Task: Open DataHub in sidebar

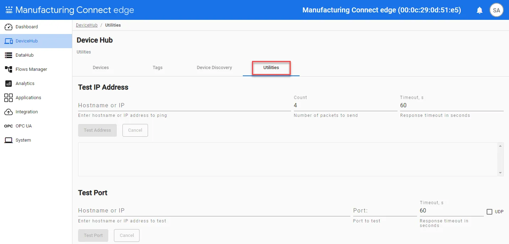Action: pyautogui.click(x=36, y=55)
